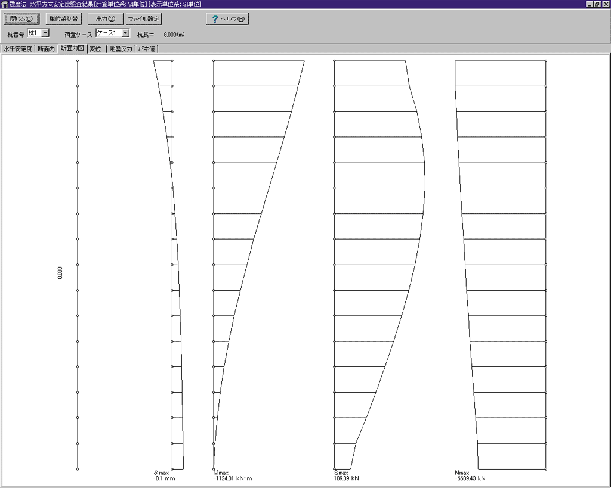Restore the window size
This screenshot has height=488, width=611.
click(x=597, y=4)
